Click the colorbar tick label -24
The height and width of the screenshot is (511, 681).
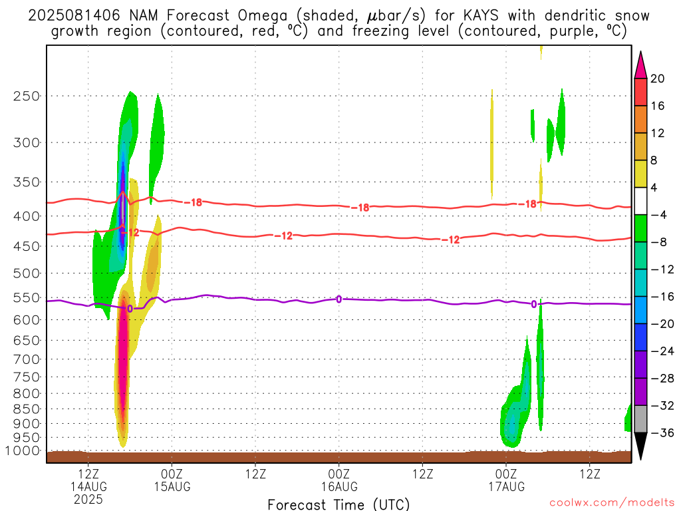[x=662, y=351]
